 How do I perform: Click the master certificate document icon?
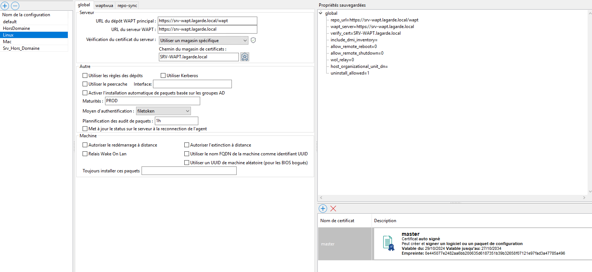pyautogui.click(x=388, y=243)
